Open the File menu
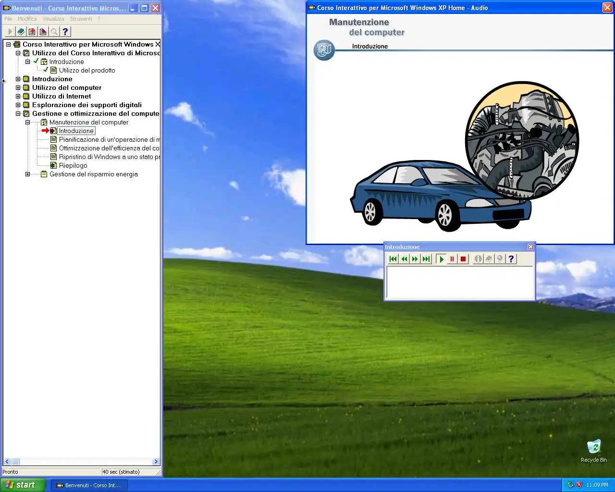Image resolution: width=615 pixels, height=492 pixels. [x=8, y=19]
